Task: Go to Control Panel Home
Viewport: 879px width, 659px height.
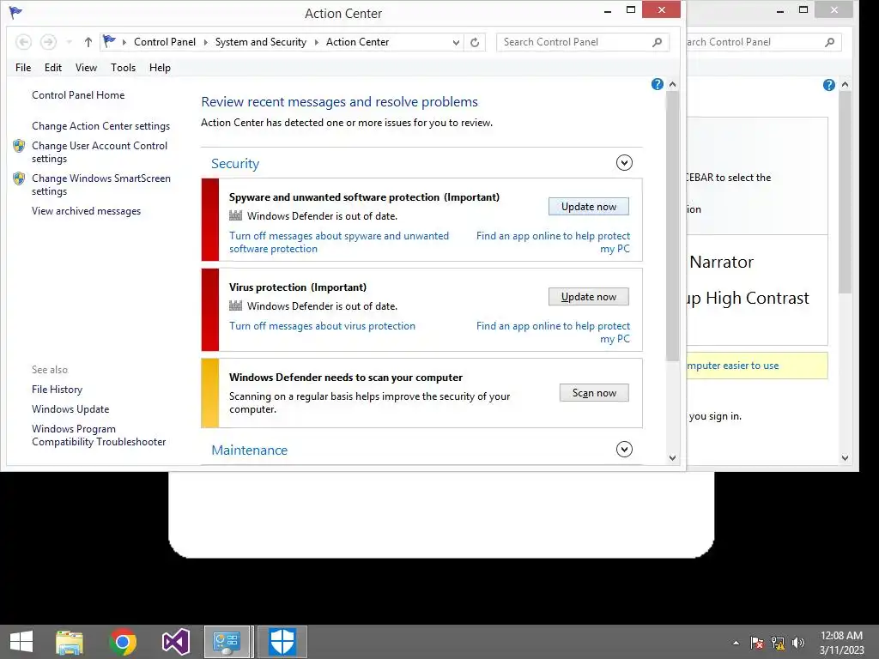Action: (x=78, y=95)
